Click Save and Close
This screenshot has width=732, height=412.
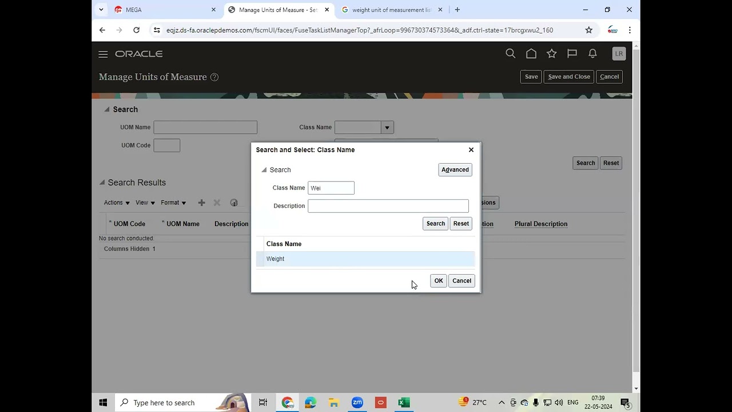click(569, 77)
